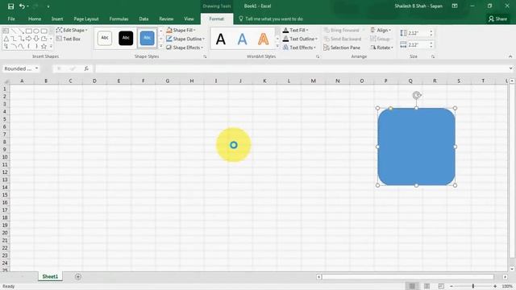Switch to Normal view in status bar

412,286
